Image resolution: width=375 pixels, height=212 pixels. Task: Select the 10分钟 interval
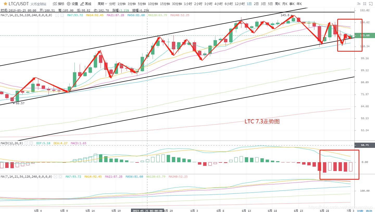pyautogui.click(x=153, y=4)
